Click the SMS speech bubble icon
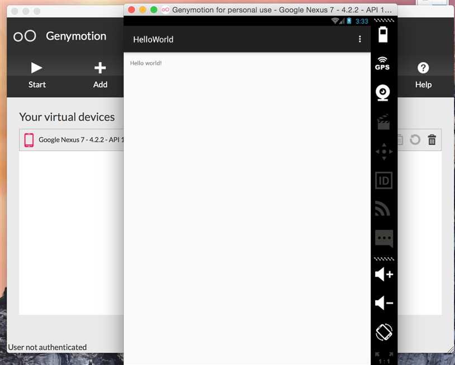This screenshot has width=455, height=365. click(384, 239)
